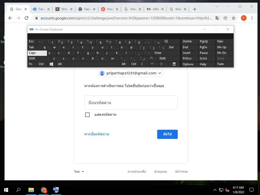Click the Home key on keyboard
The width and height of the screenshot is (260, 195).
tap(190, 41)
